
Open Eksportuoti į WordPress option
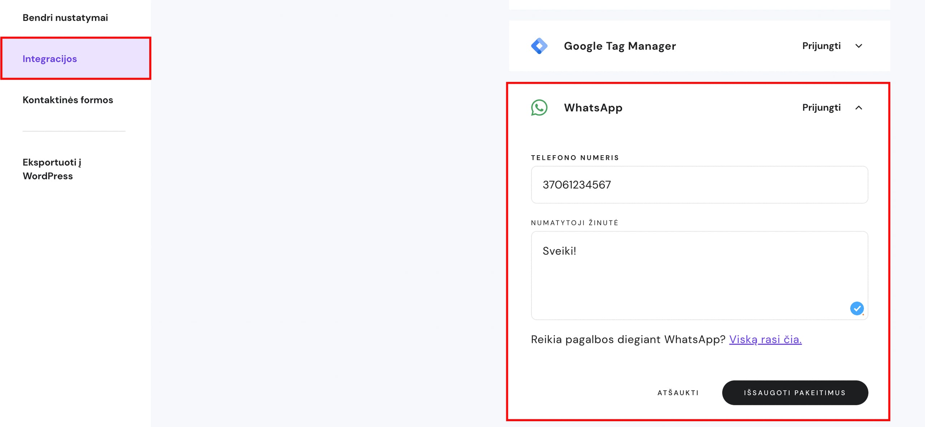(52, 169)
